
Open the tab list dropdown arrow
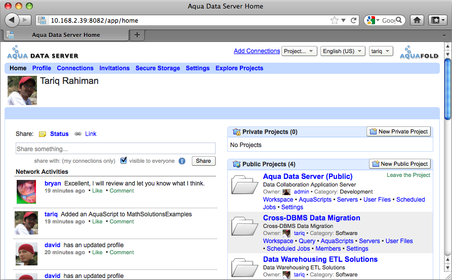pyautogui.click(x=444, y=36)
